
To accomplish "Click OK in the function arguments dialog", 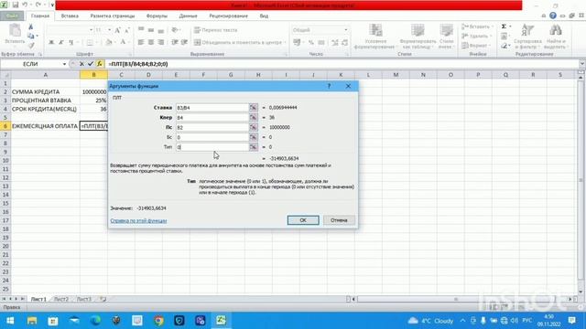I will pyautogui.click(x=303, y=220).
